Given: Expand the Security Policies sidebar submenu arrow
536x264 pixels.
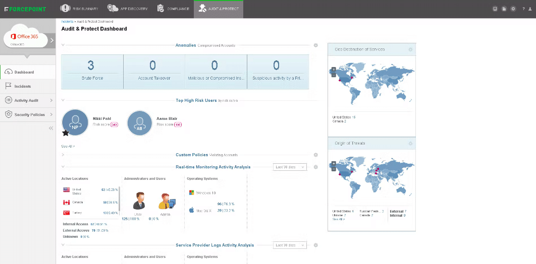Looking at the screenshot, I should pos(51,114).
